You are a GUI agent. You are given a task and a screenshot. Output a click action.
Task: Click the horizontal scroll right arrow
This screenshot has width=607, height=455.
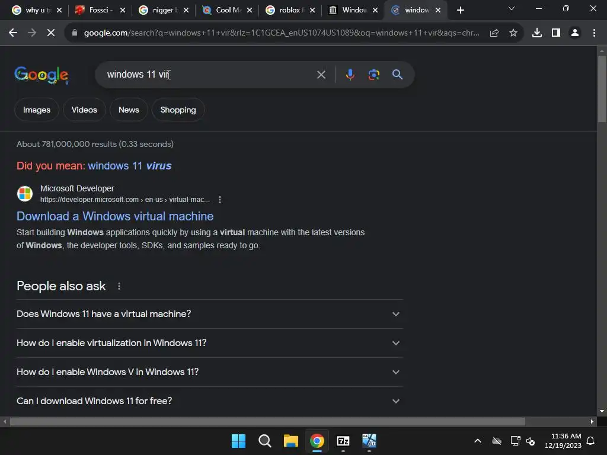(592, 421)
